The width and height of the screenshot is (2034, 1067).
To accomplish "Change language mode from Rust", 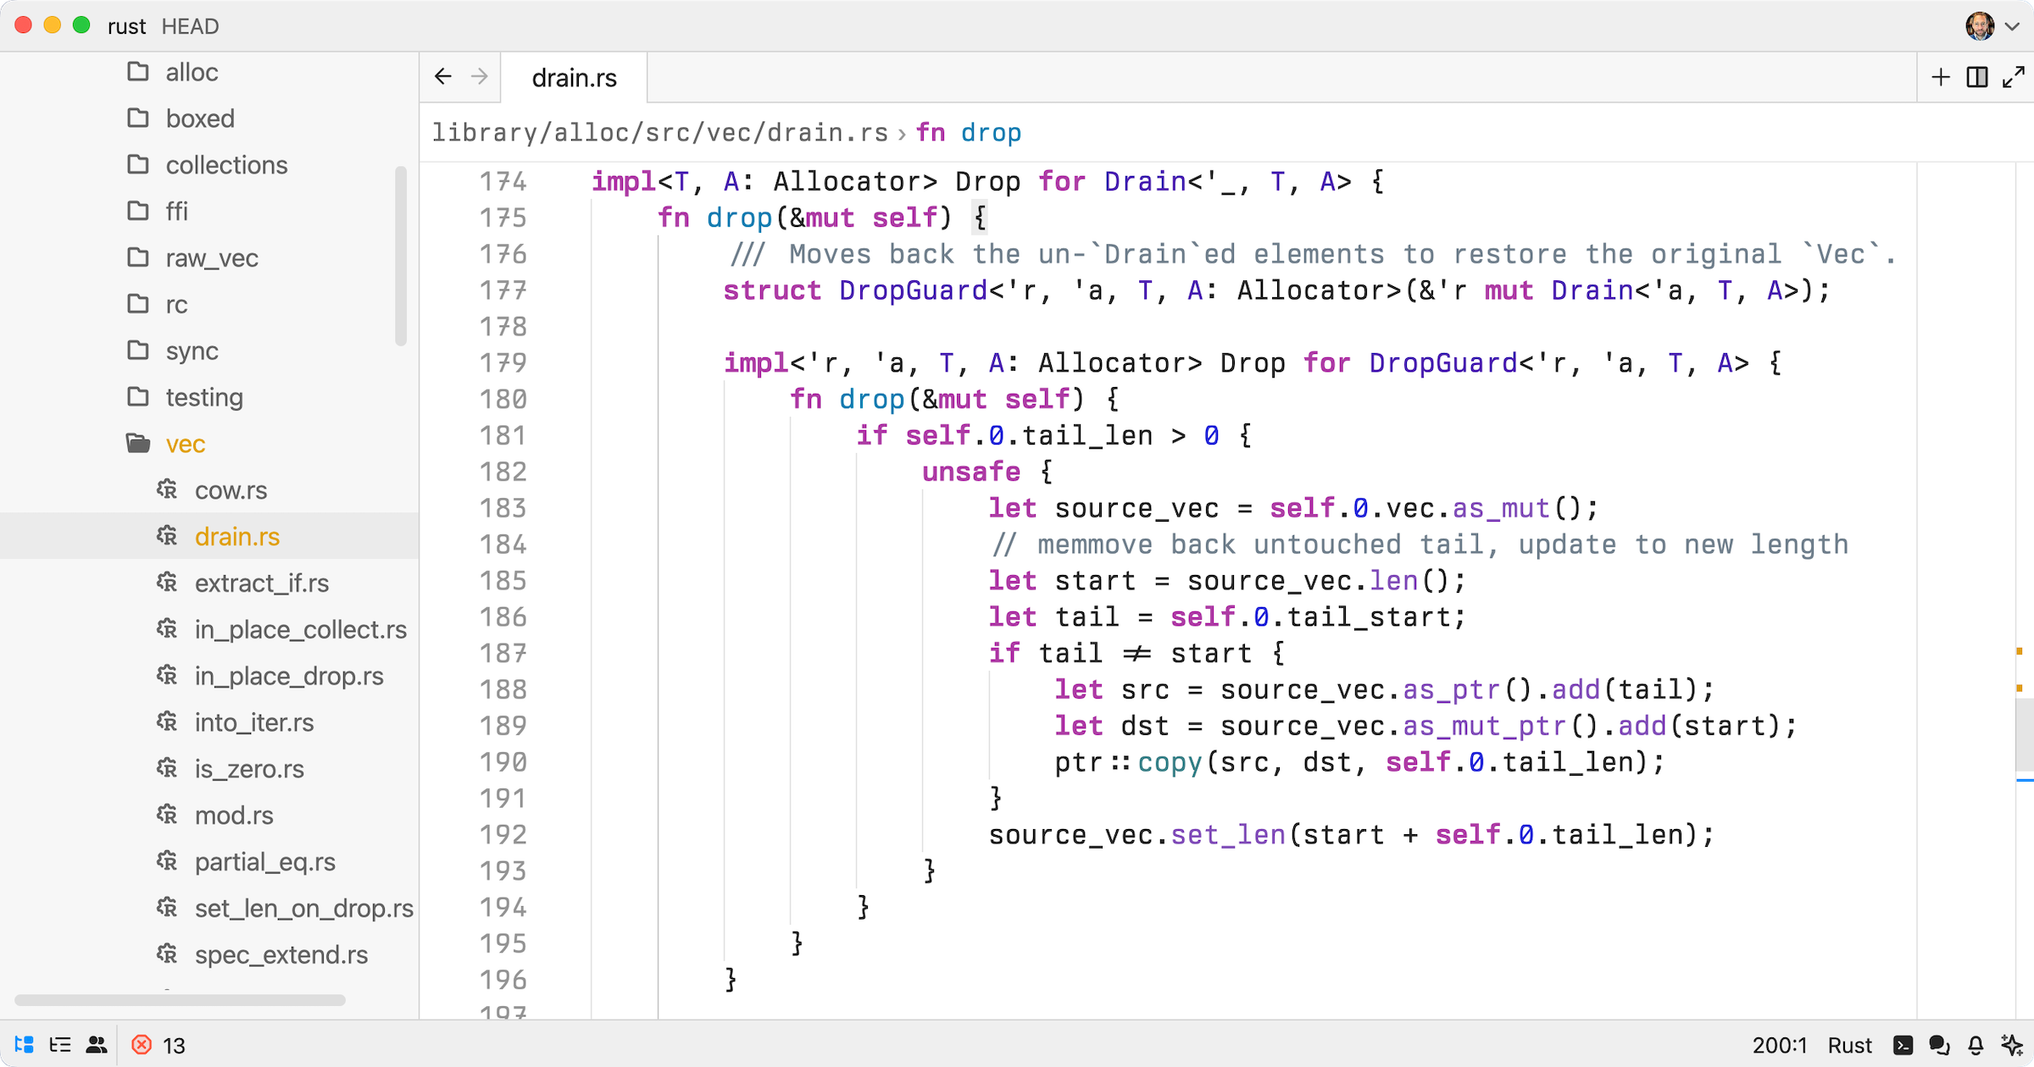I will (x=1849, y=1045).
